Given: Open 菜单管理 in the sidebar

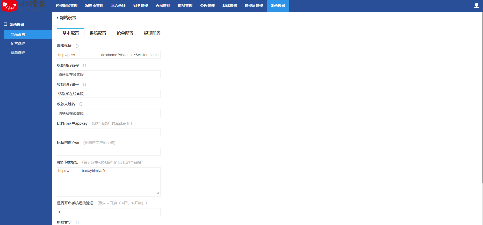Looking at the screenshot, I should pyautogui.click(x=18, y=52).
